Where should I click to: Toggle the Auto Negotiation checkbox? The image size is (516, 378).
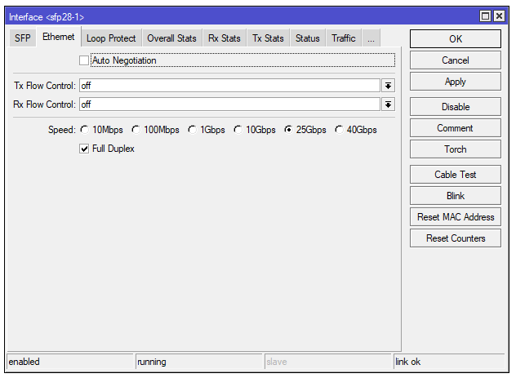pyautogui.click(x=84, y=60)
